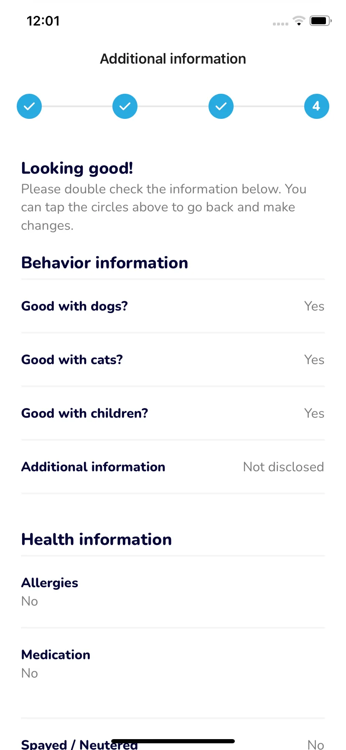Return to the third step checkmark circle

221,106
